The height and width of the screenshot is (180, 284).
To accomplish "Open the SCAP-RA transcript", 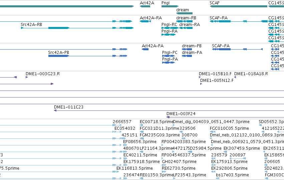I will 239,21.
